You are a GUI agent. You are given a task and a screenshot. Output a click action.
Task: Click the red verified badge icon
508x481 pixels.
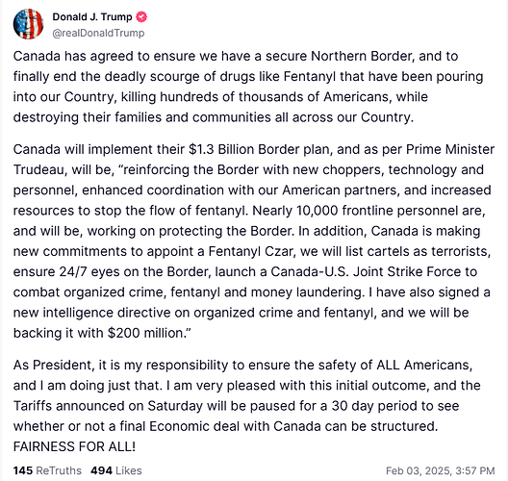click(x=141, y=17)
